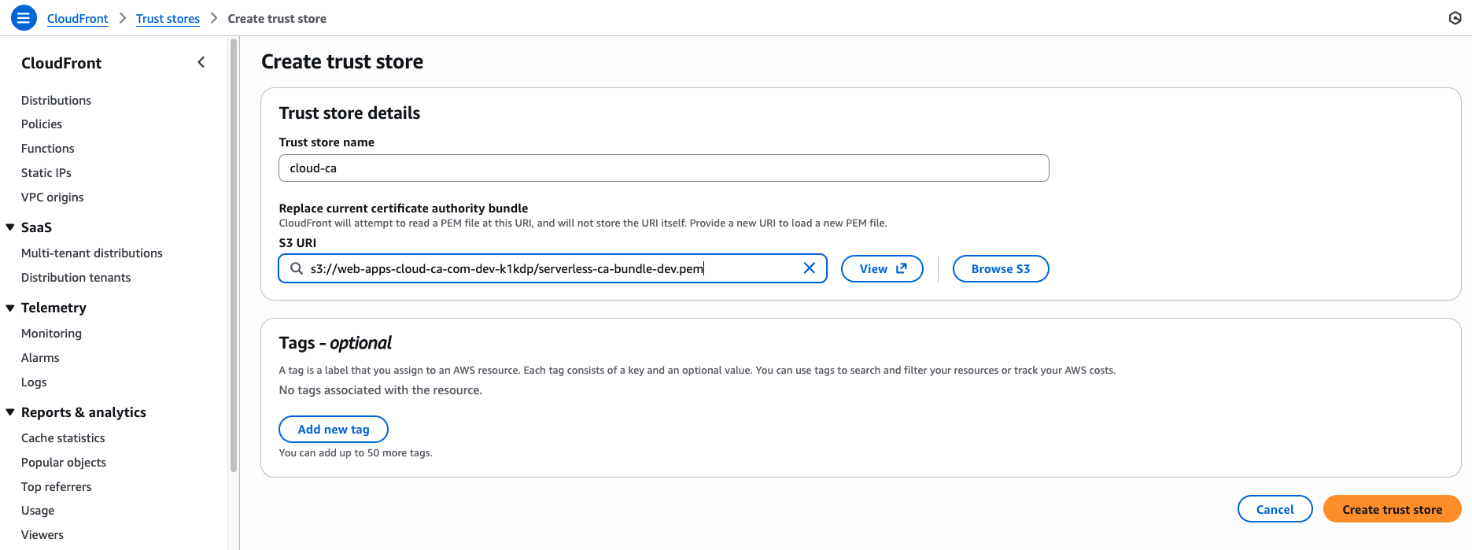Collapse the CloudFront side navigation
1472x550 pixels.
pos(201,62)
